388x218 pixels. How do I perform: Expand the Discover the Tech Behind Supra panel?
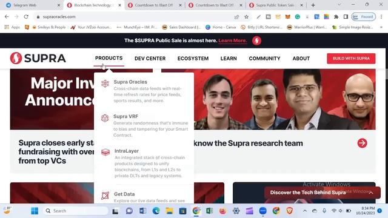coord(323,193)
